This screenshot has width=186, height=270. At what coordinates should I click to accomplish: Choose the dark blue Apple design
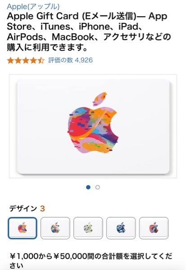(121, 228)
